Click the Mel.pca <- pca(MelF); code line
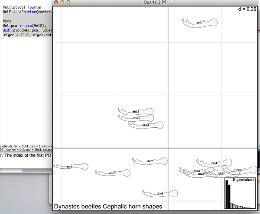The height and width of the screenshot is (214, 260). [24, 26]
